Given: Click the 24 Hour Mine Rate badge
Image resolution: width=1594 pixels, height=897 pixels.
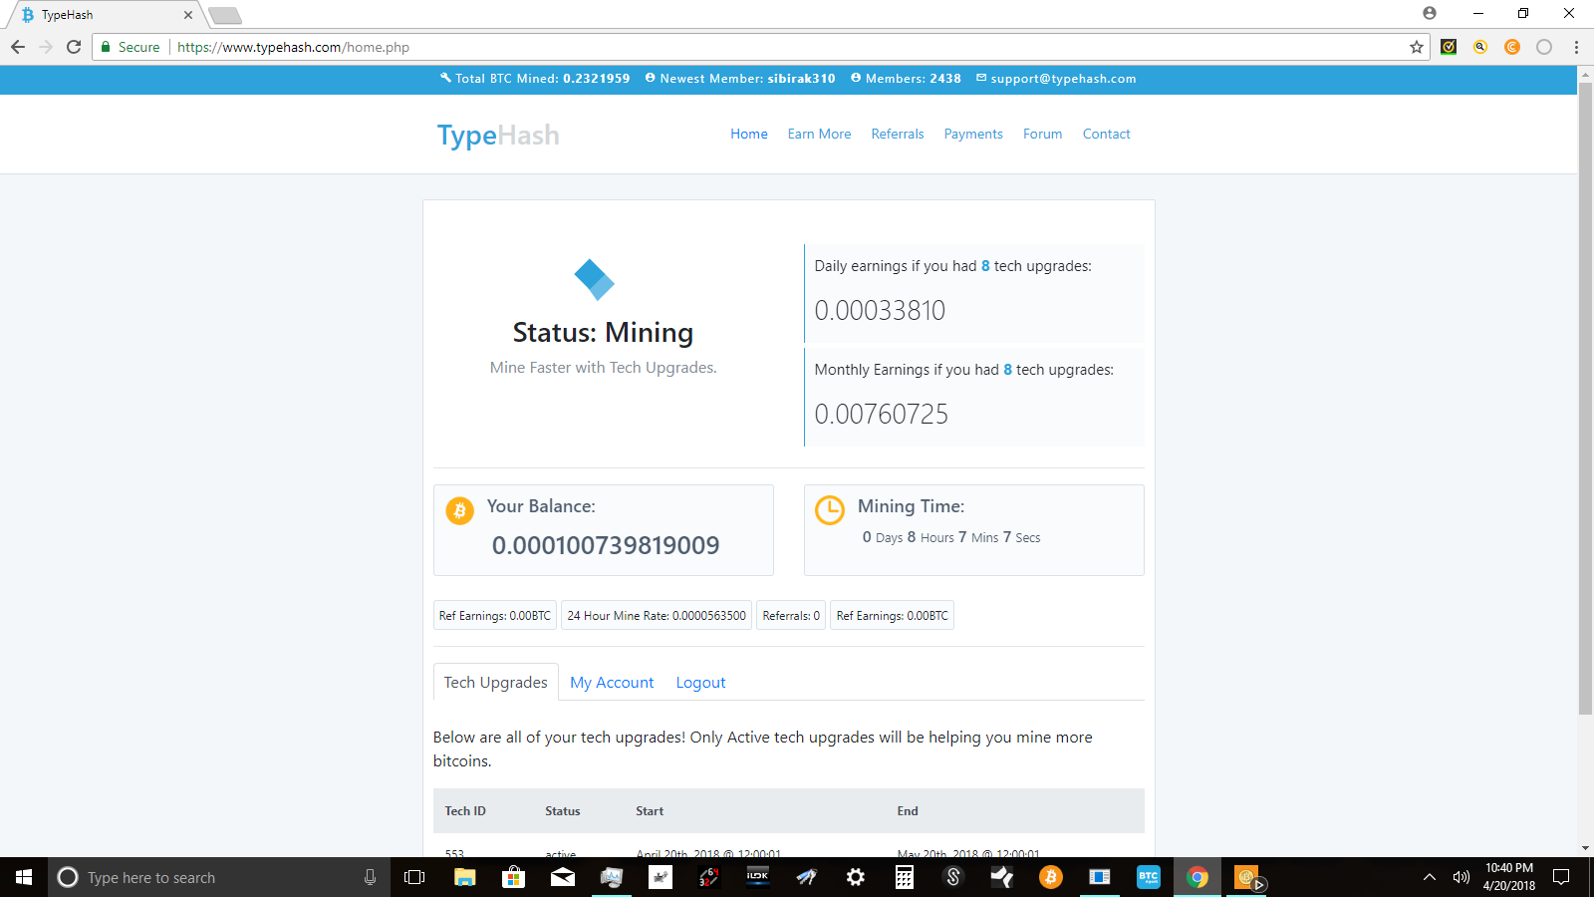Looking at the screenshot, I should click(x=657, y=616).
